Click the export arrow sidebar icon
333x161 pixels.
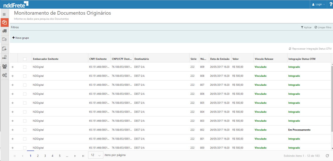pos(4,49)
